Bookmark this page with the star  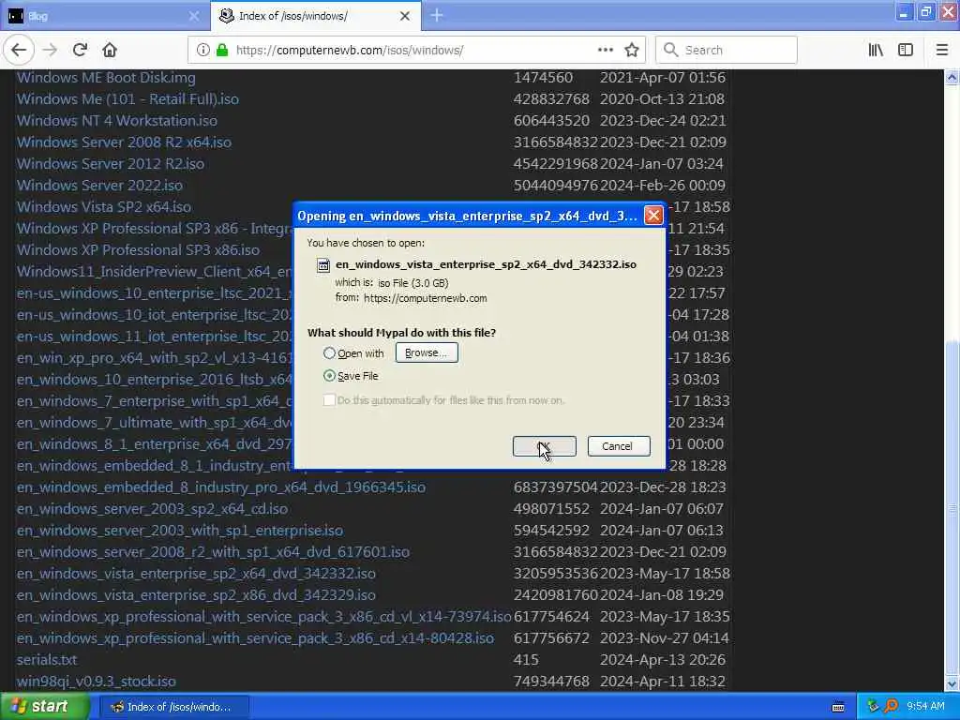(632, 51)
